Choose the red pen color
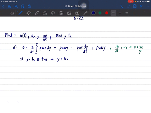The width and height of the screenshot is (151, 113). coord(107,13)
